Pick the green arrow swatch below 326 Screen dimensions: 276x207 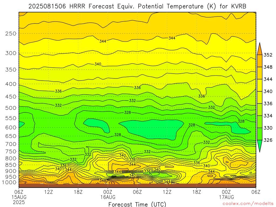point(260,145)
